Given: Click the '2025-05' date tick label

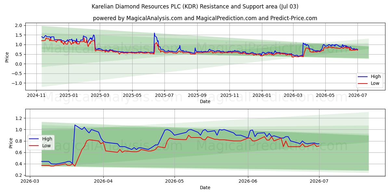Looking at the screenshot, I should 132,95.
